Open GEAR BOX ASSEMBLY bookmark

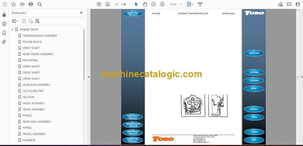point(36,85)
